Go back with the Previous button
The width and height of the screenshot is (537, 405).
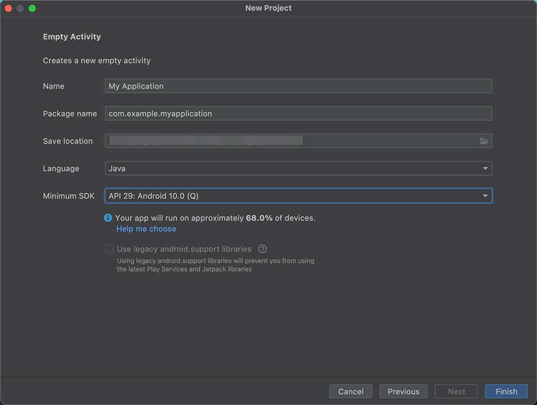coord(403,391)
